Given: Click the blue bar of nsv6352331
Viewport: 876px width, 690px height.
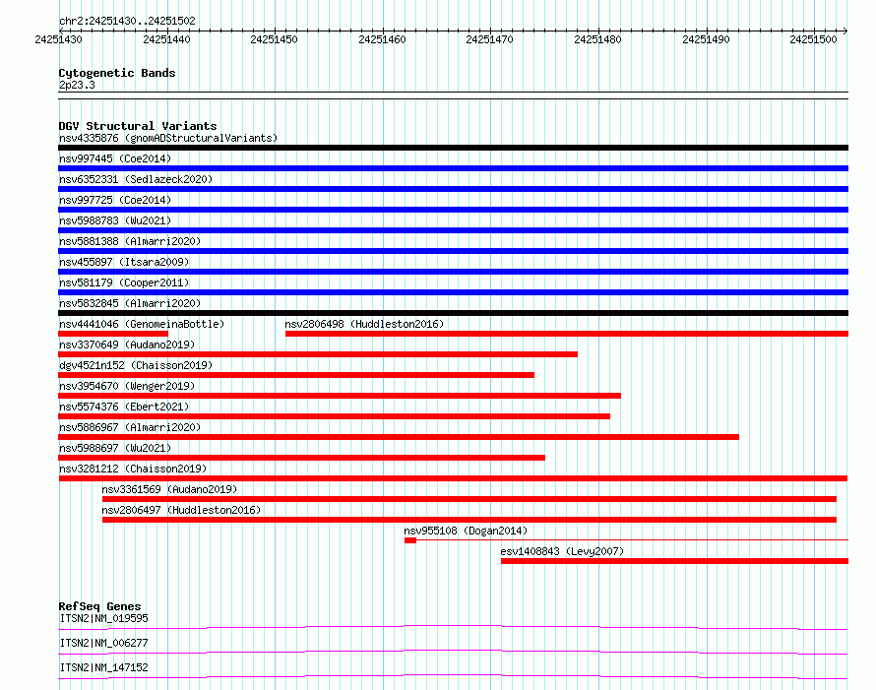Looking at the screenshot, I should (x=453, y=189).
